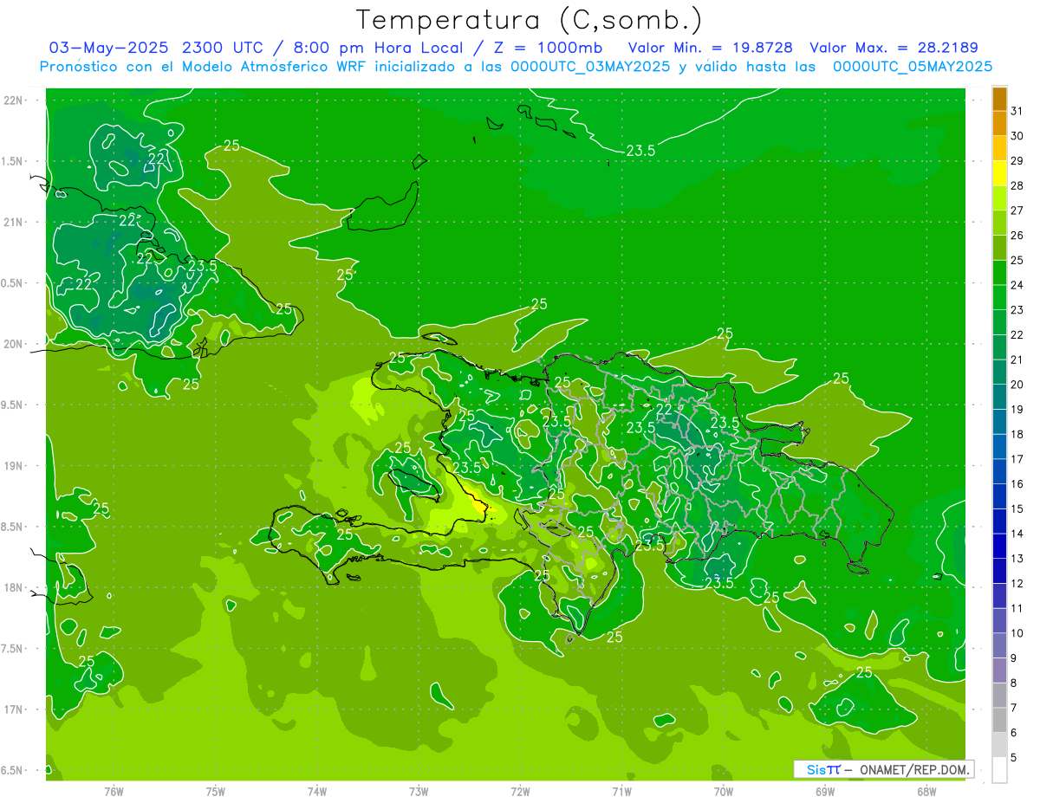Click the '7.5N' latitude axis label

pyautogui.click(x=13, y=649)
